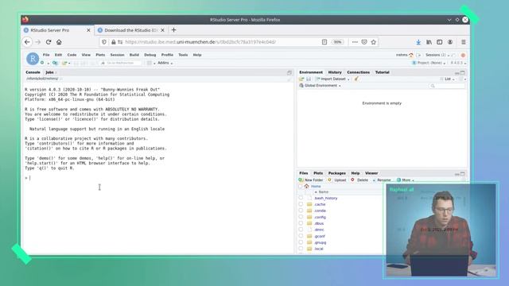Tick the checkbox beside .bash_history
509x286 pixels.
pos(301,198)
